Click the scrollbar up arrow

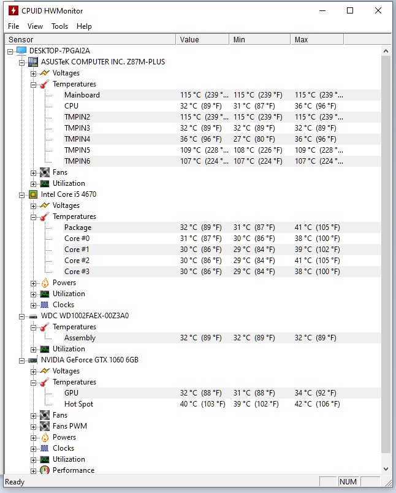pos(386,51)
